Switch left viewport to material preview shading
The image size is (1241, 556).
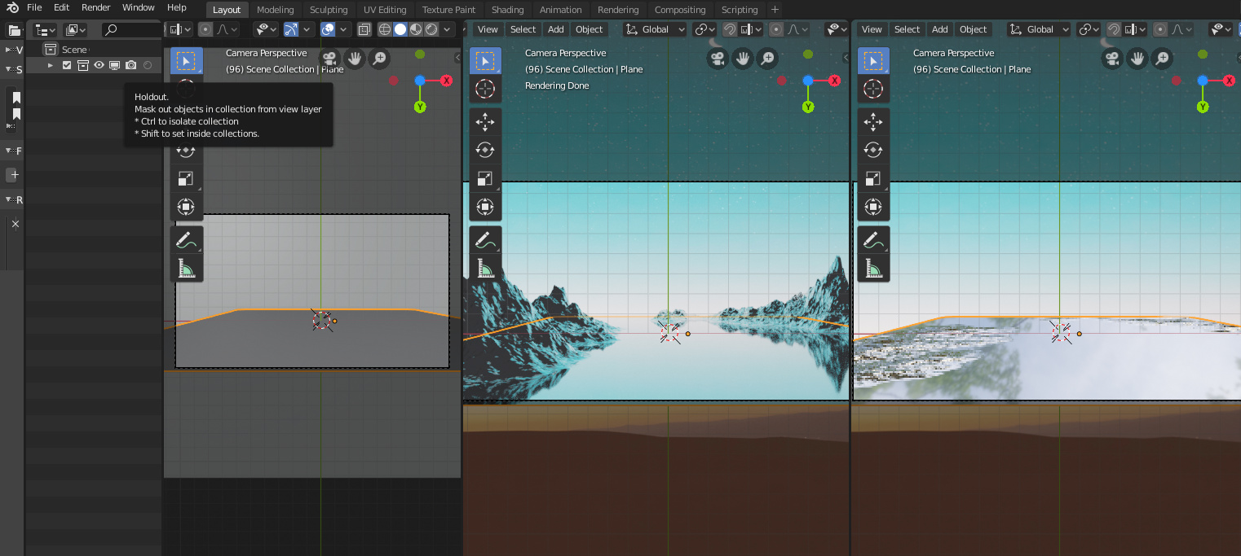click(416, 29)
